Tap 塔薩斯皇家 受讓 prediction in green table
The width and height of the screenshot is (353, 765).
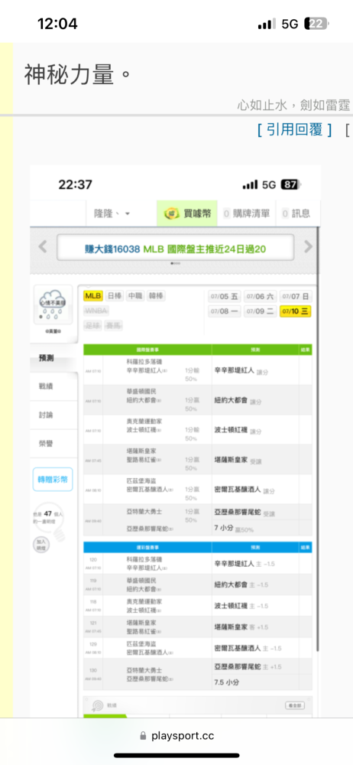[x=238, y=460]
